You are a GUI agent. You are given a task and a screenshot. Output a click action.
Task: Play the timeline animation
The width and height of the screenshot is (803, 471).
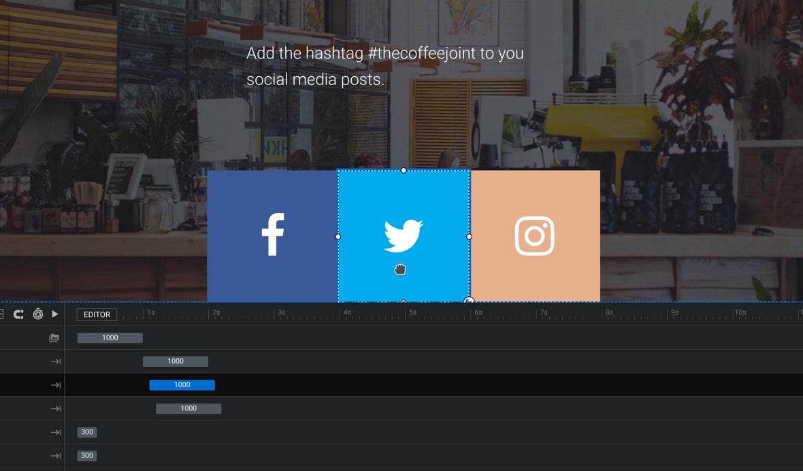tap(55, 314)
